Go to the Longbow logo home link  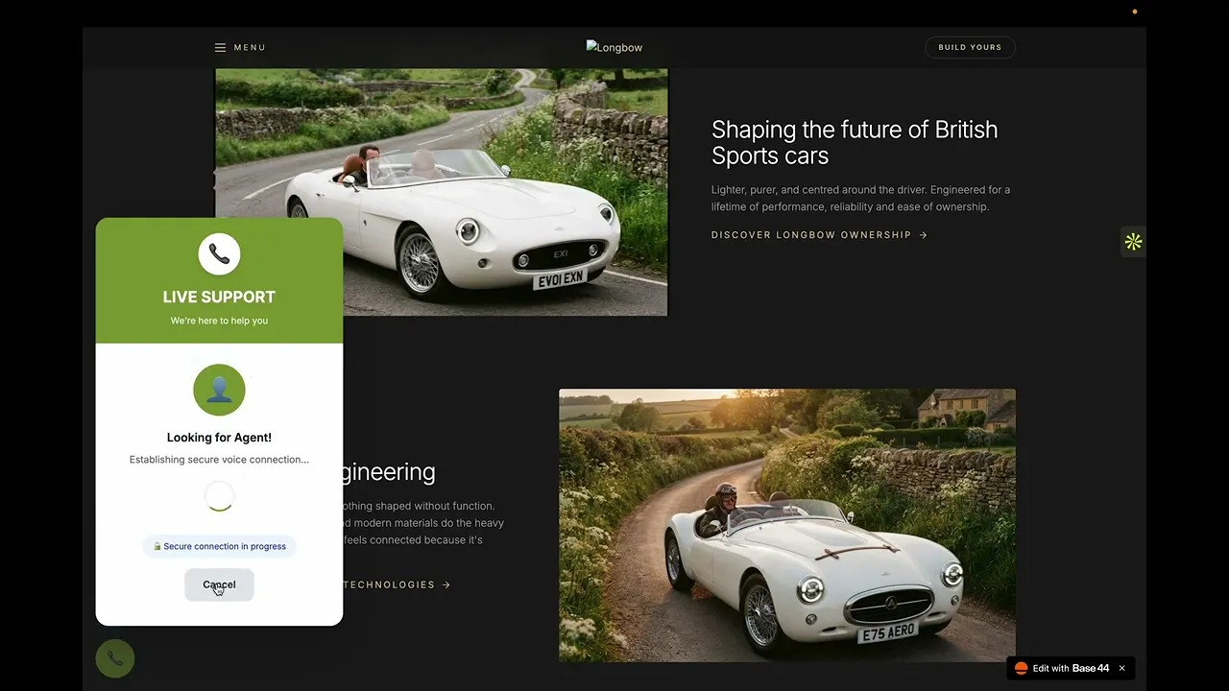[614, 47]
